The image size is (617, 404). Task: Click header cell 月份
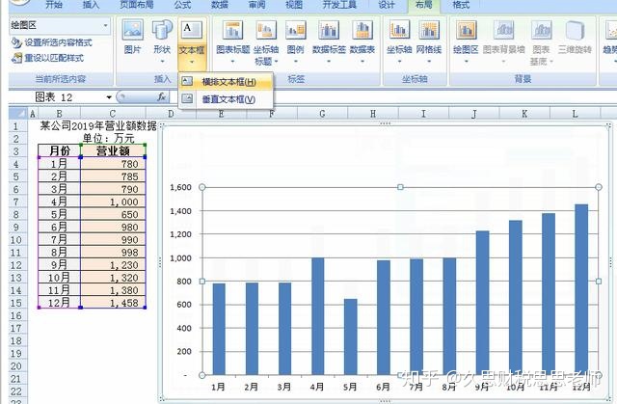coord(60,150)
